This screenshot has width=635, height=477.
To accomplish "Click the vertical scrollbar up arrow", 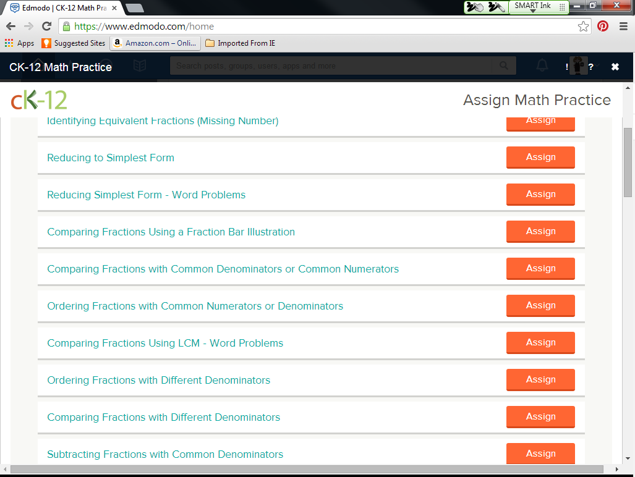I will click(x=628, y=87).
